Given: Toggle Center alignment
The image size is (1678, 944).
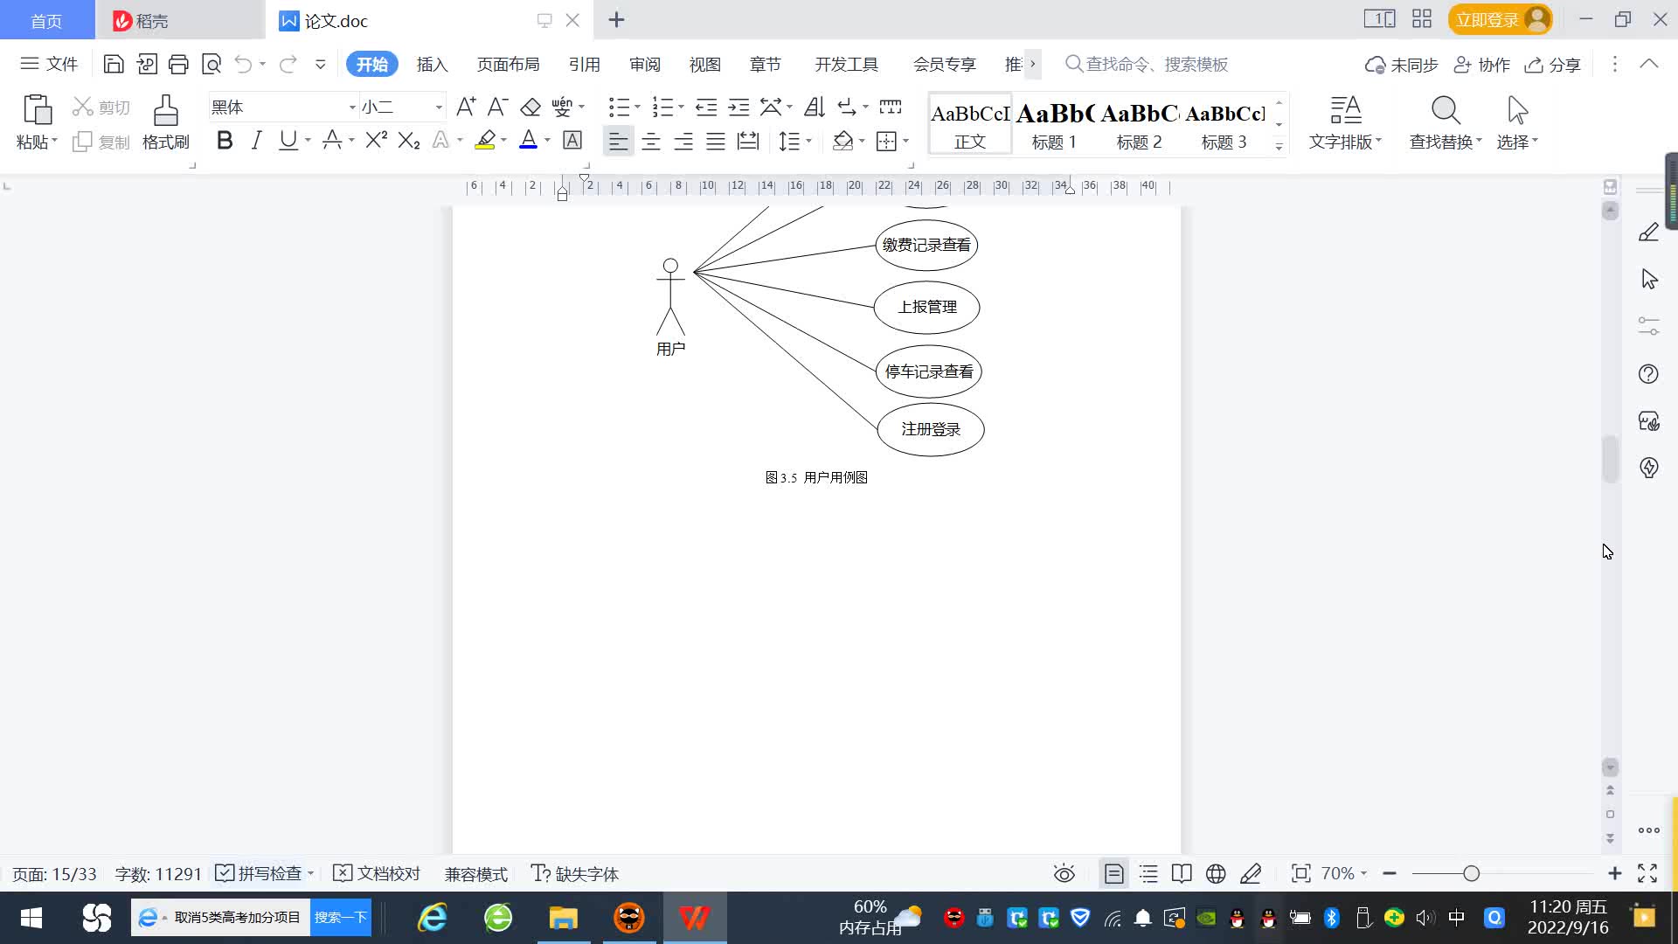Looking at the screenshot, I should click(x=651, y=140).
